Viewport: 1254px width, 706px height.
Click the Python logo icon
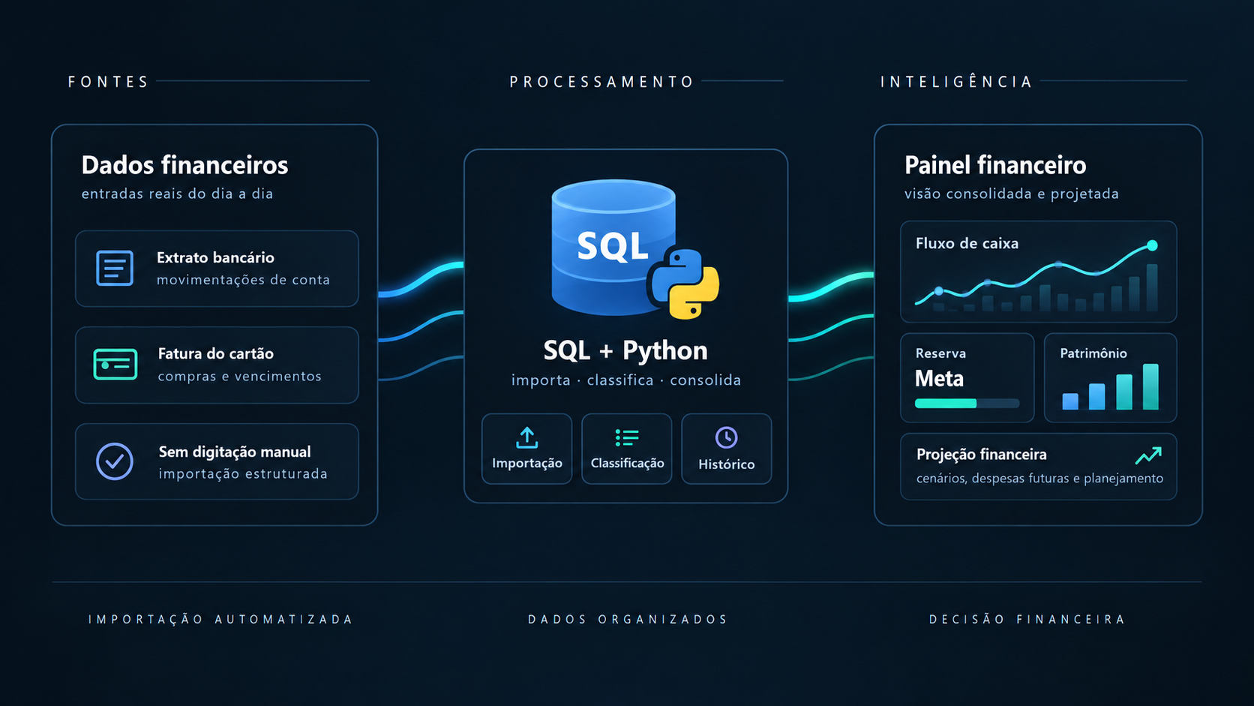point(683,283)
